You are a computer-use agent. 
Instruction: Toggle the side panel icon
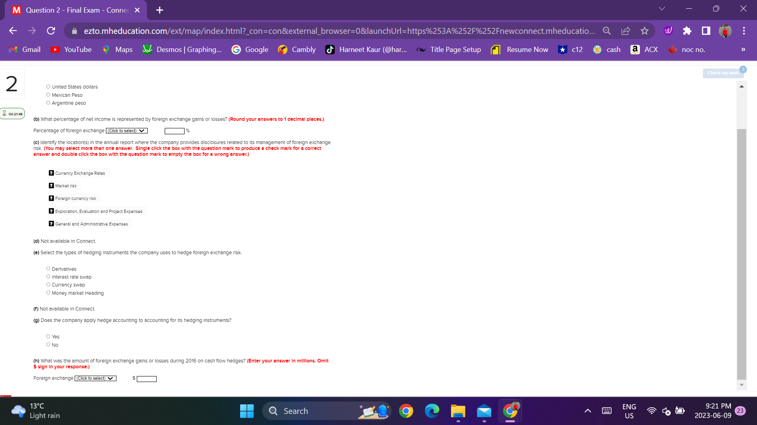(706, 31)
